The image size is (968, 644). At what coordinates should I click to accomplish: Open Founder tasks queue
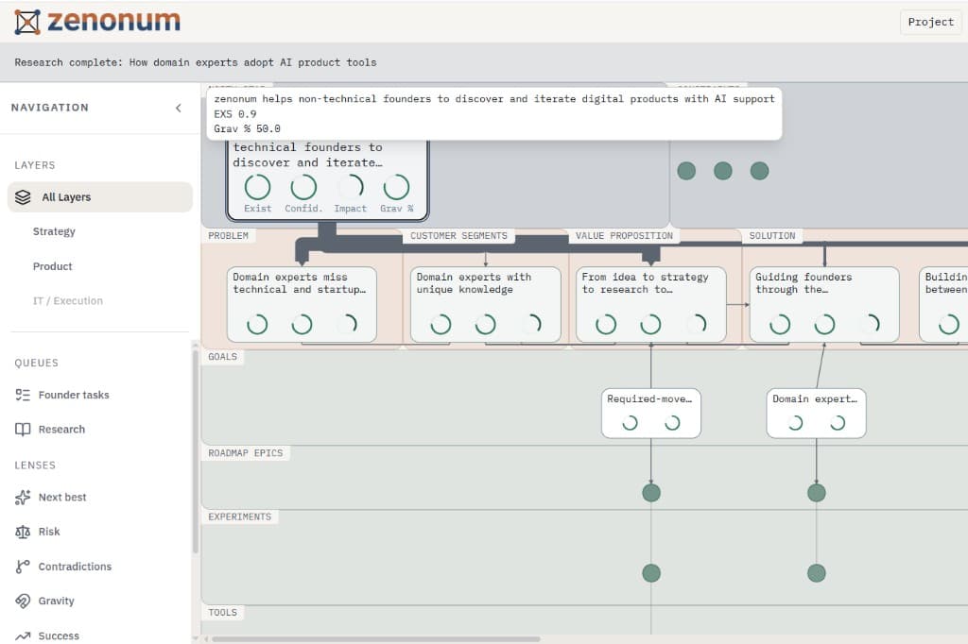tap(74, 395)
